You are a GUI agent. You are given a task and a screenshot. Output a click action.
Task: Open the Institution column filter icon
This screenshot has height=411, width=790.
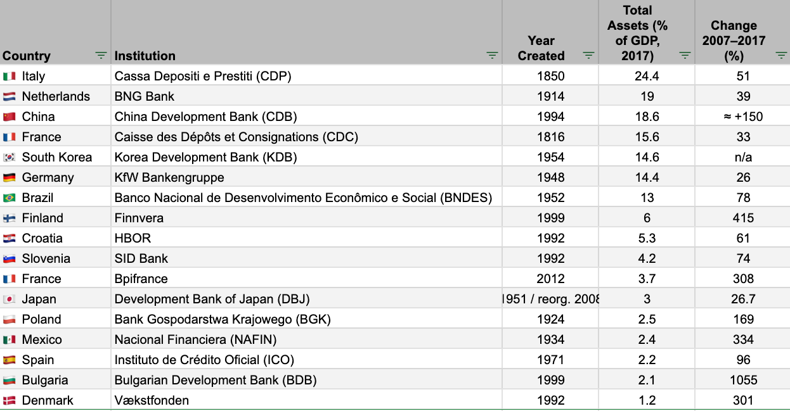(x=492, y=56)
